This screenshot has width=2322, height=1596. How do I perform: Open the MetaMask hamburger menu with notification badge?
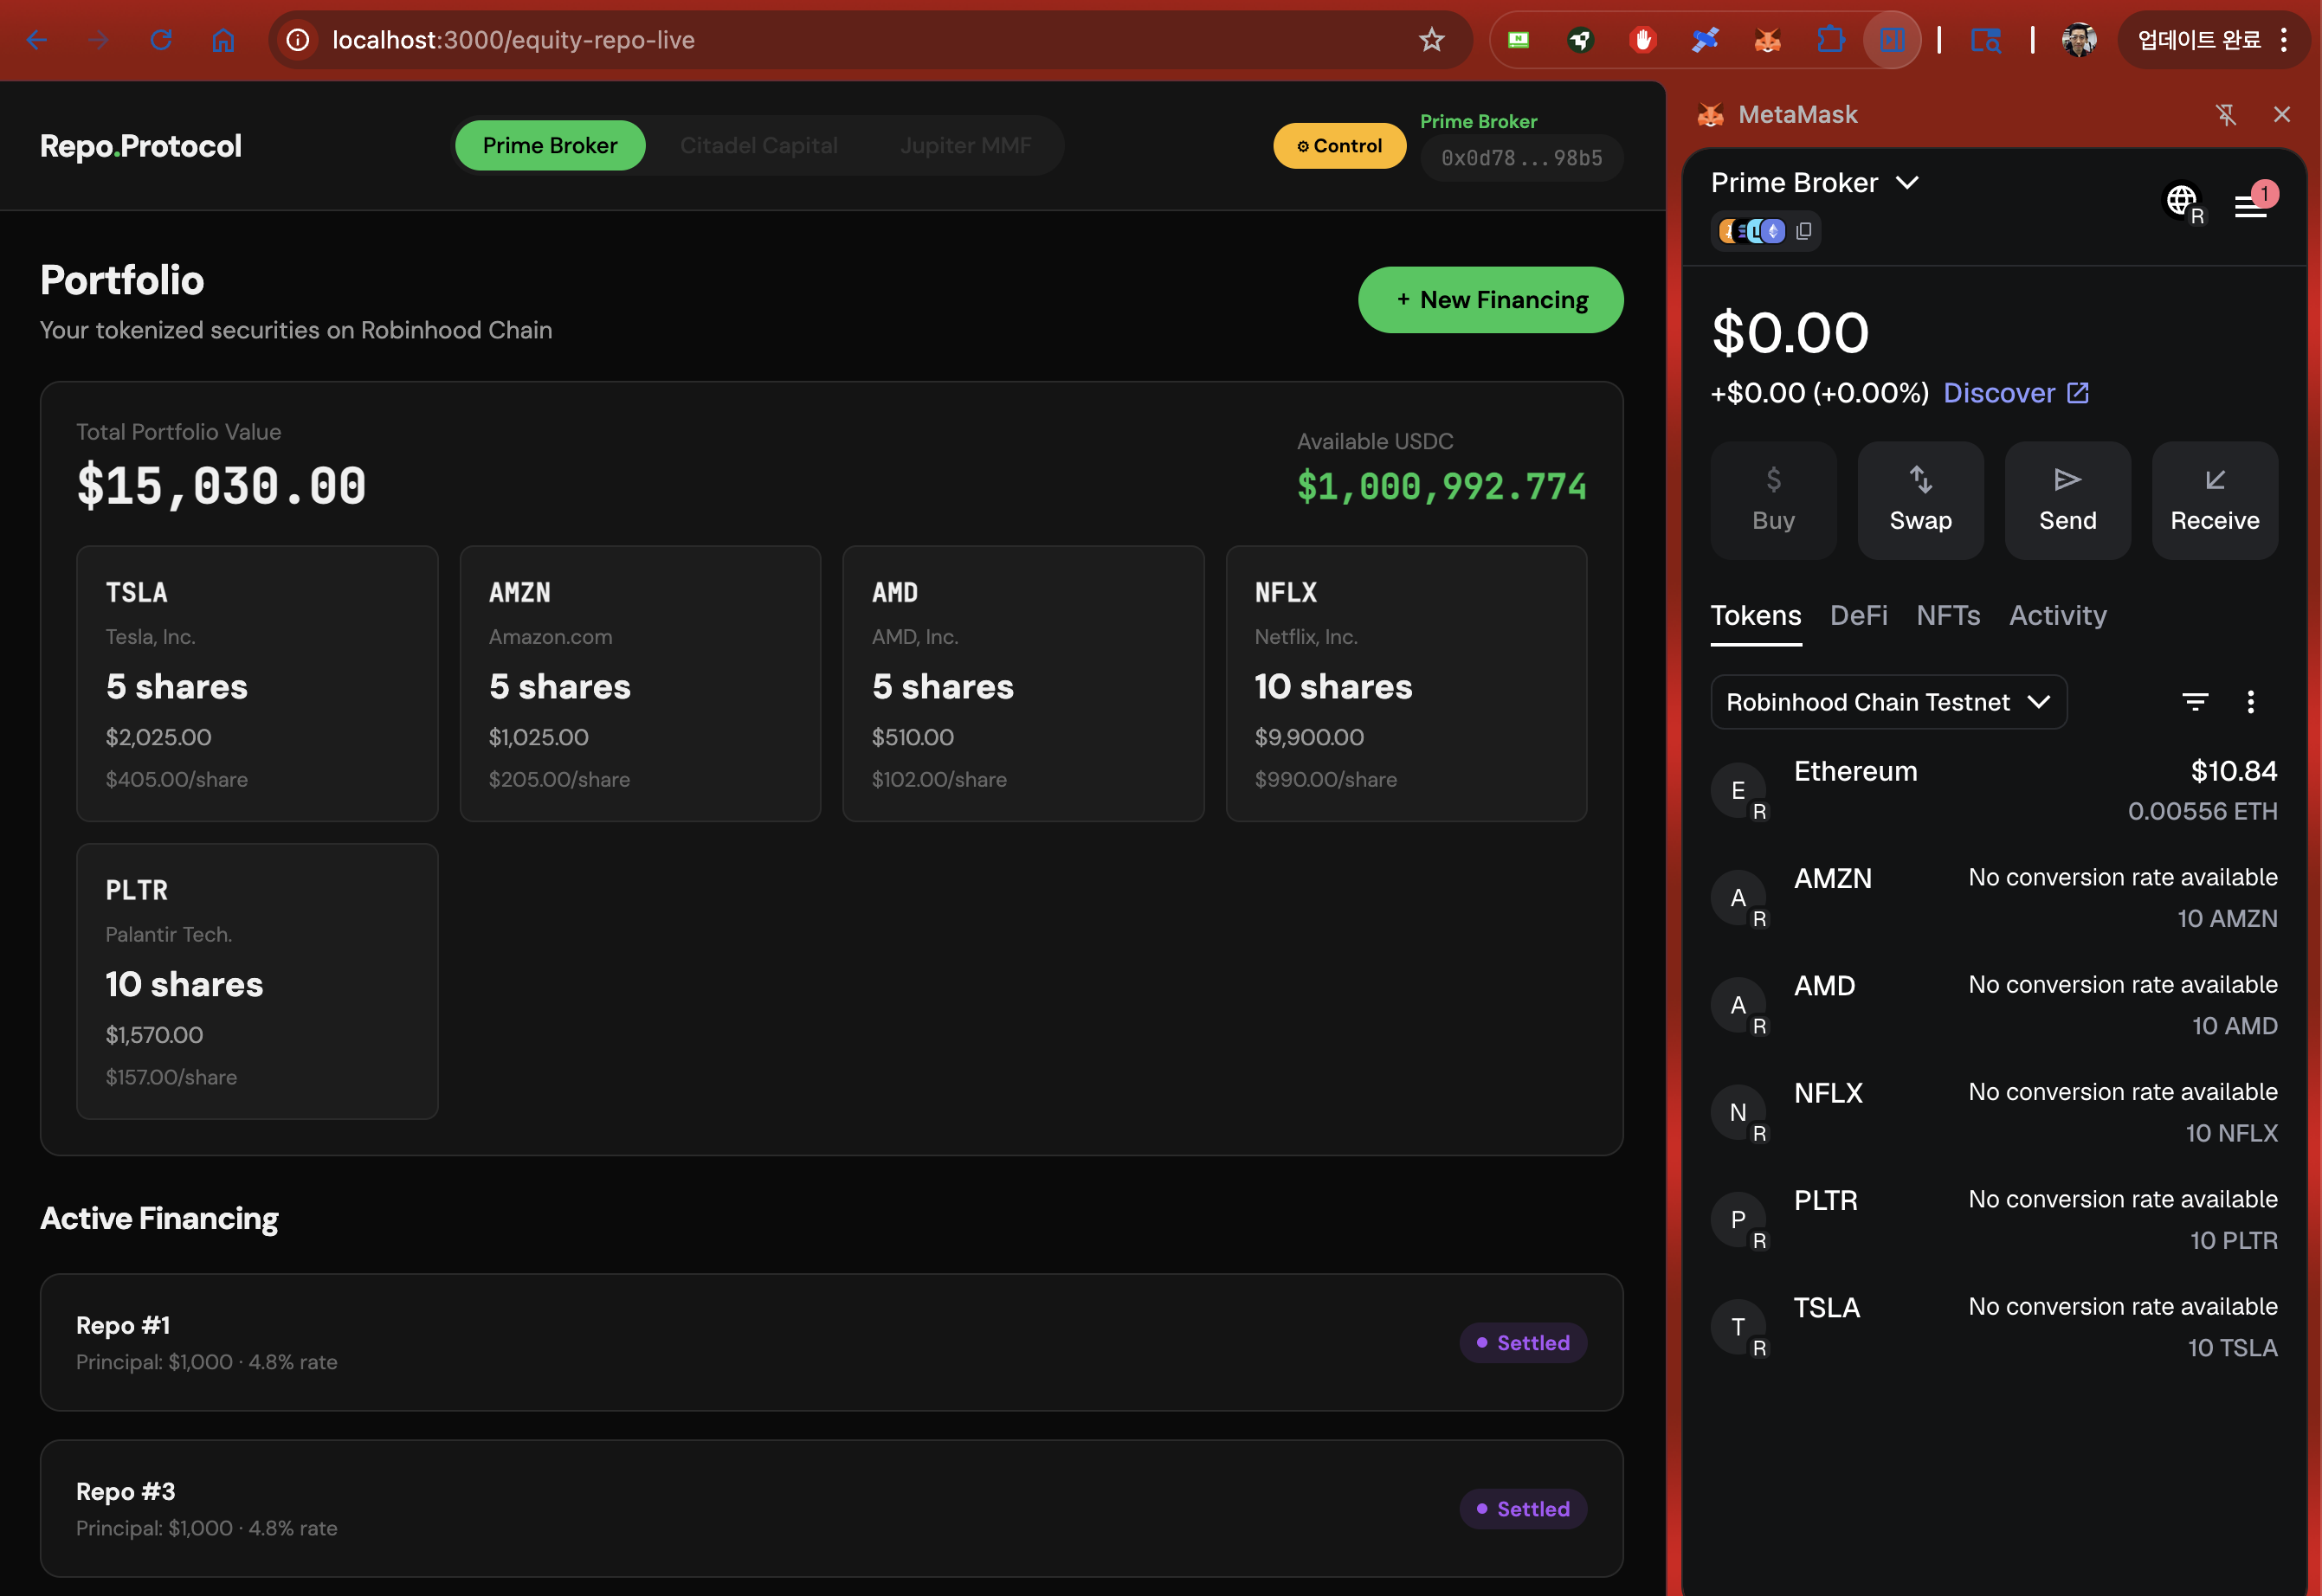[x=2250, y=205]
